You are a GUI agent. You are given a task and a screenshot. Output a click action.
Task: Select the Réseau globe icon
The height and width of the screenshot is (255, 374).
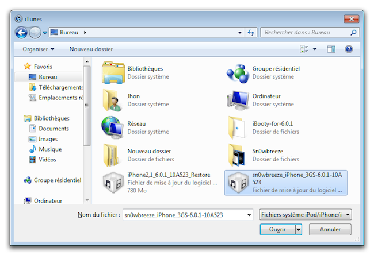[113, 127]
